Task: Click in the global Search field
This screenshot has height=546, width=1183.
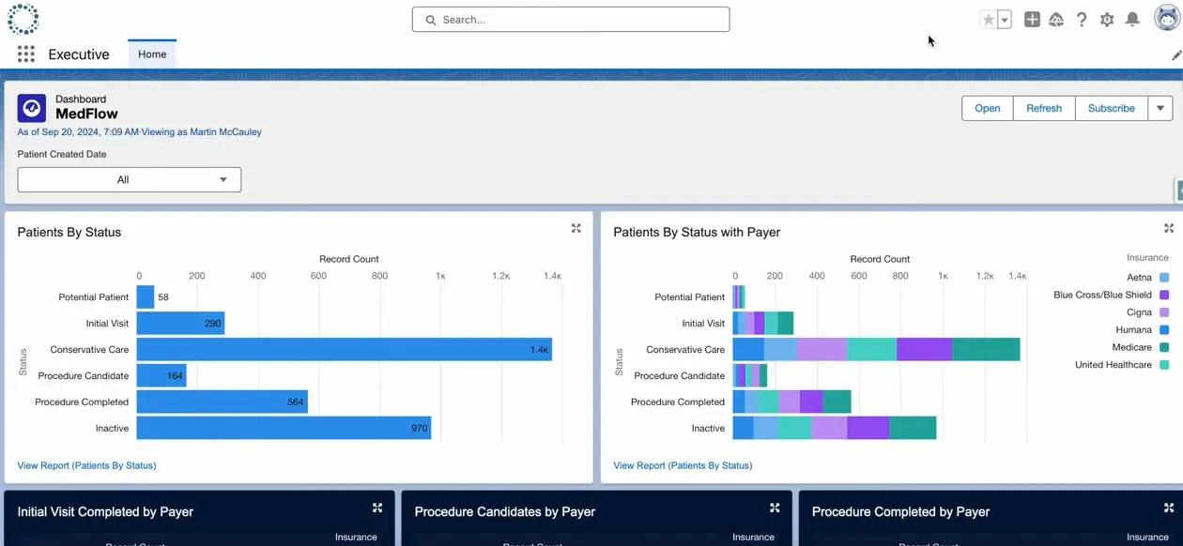Action: point(571,20)
